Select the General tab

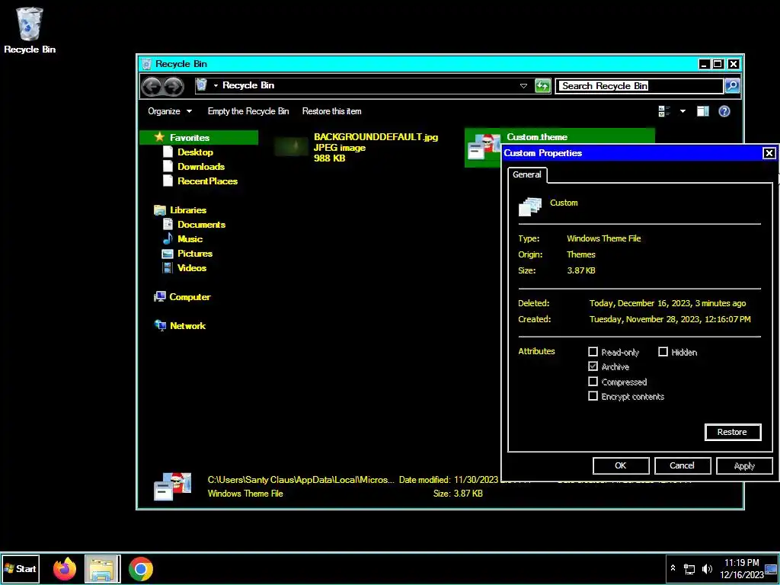527,174
